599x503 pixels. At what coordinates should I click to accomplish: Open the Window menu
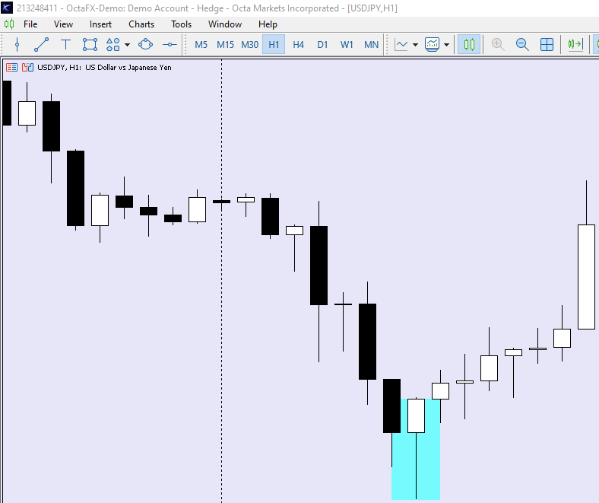tap(225, 24)
